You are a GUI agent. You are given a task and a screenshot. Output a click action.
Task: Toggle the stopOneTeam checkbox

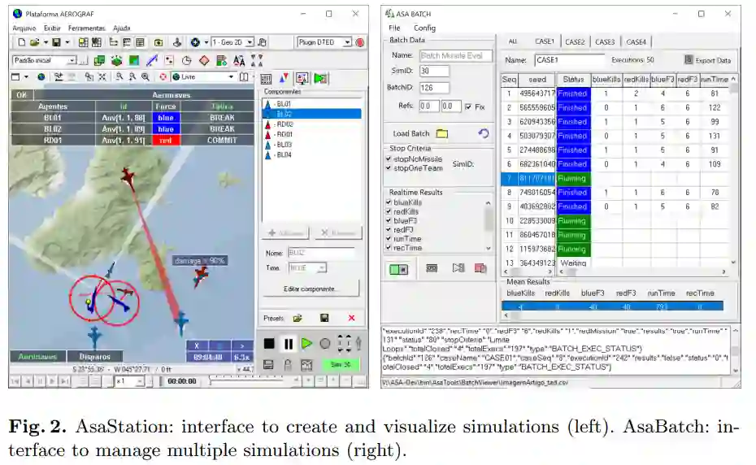(x=388, y=167)
